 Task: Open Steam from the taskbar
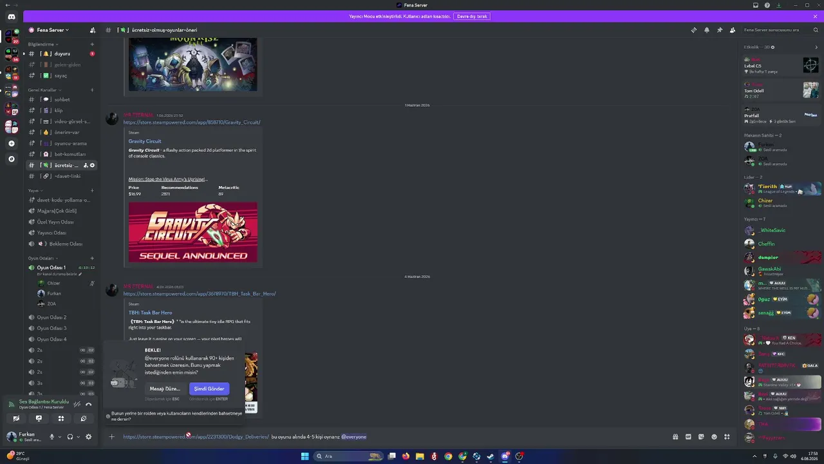[491, 456]
